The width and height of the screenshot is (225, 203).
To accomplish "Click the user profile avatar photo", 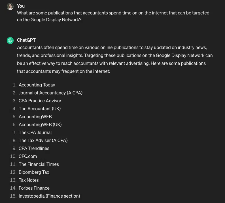I will click(10, 7).
